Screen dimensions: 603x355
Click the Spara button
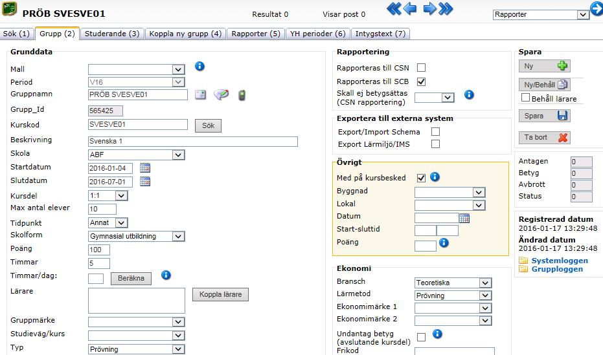point(544,116)
